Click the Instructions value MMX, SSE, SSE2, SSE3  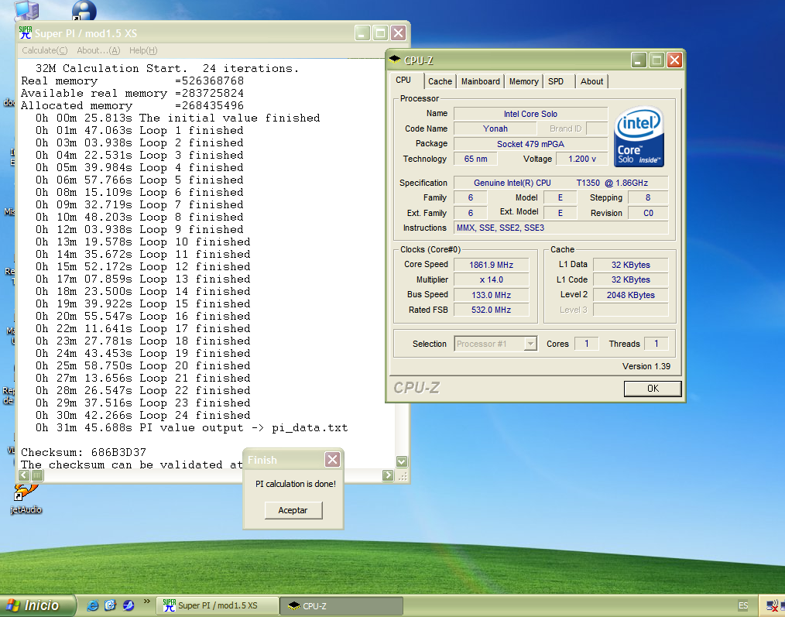(x=560, y=228)
